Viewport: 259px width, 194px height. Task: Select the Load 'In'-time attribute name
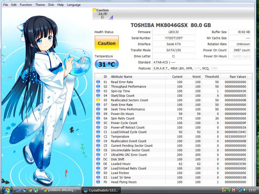[121, 177]
